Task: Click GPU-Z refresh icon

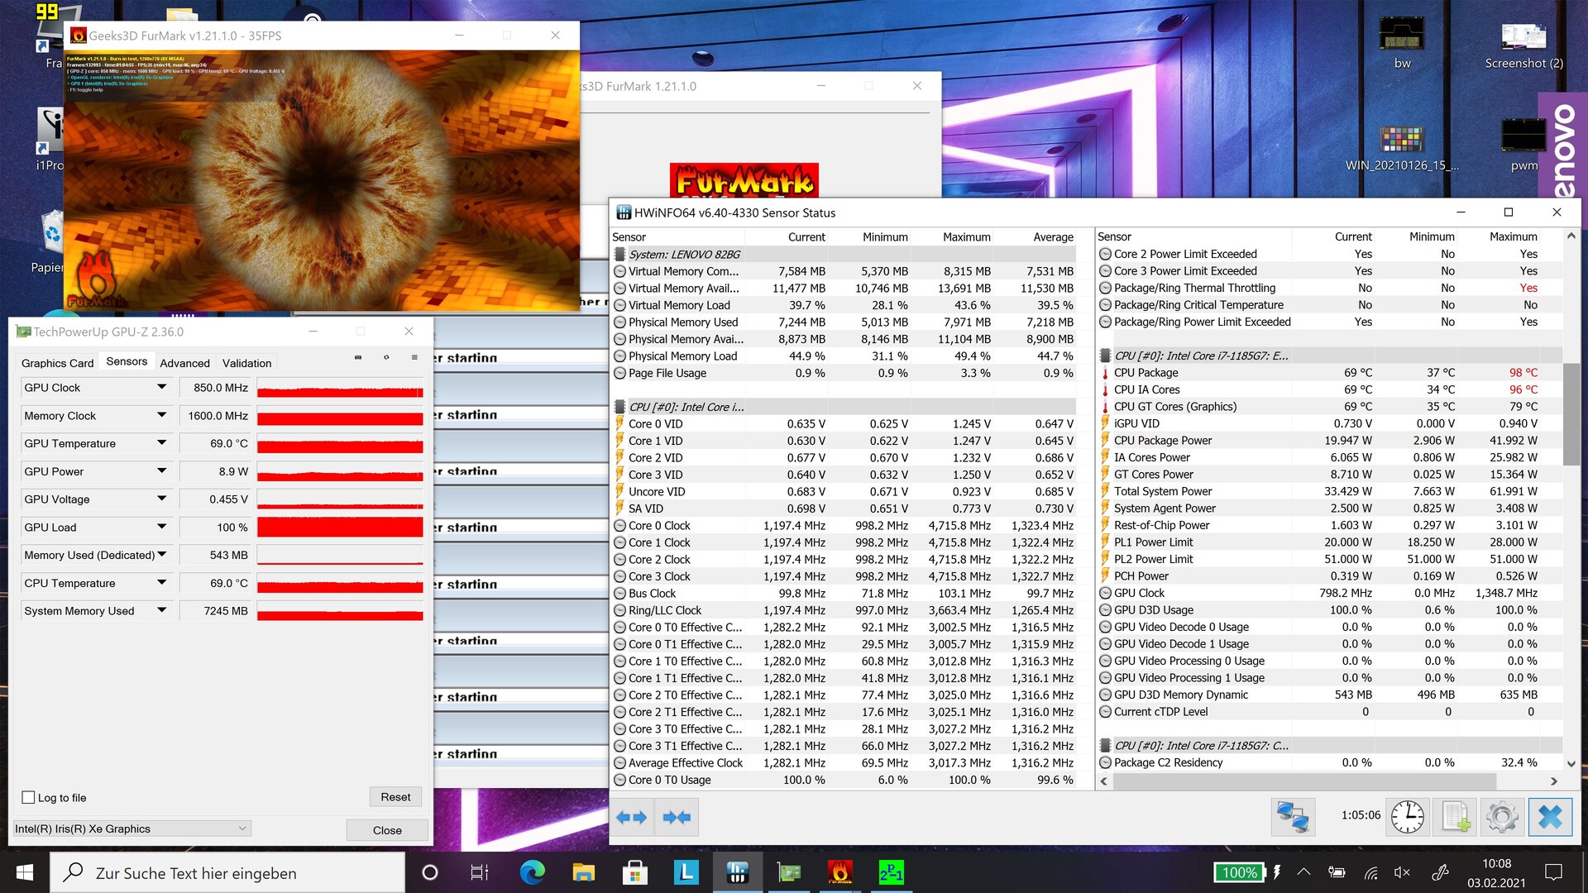Action: point(386,358)
